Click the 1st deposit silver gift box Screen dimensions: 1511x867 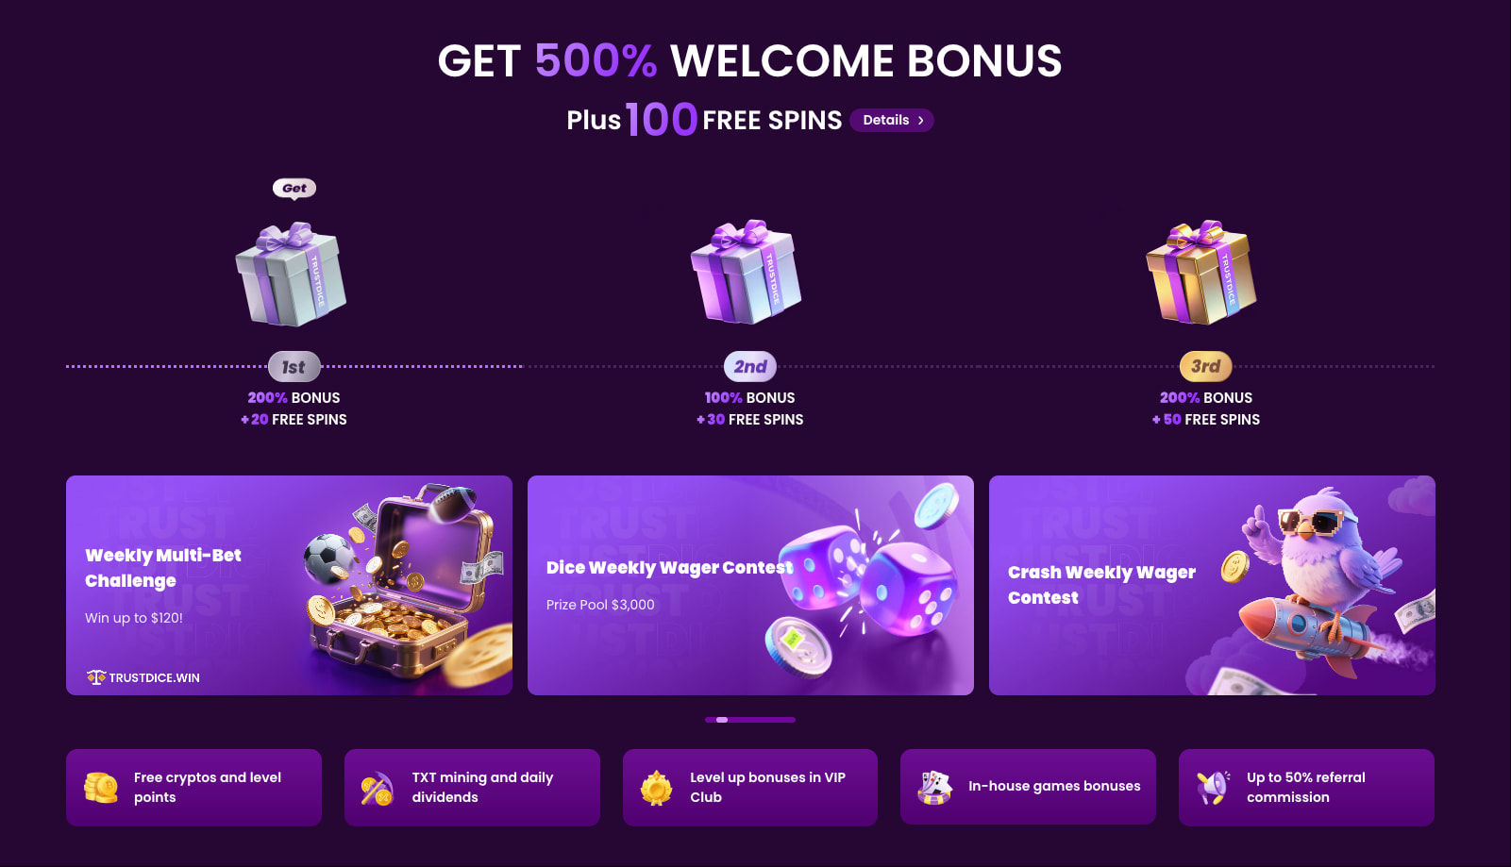(x=291, y=275)
